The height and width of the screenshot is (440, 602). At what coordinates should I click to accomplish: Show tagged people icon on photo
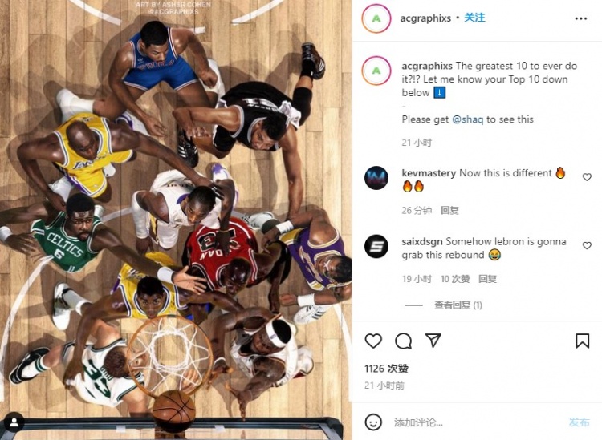pyautogui.click(x=14, y=422)
